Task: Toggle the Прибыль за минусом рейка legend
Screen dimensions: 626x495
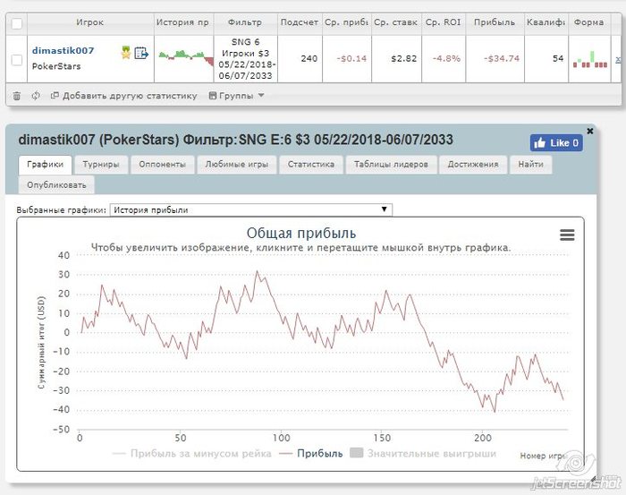Action: [x=192, y=454]
